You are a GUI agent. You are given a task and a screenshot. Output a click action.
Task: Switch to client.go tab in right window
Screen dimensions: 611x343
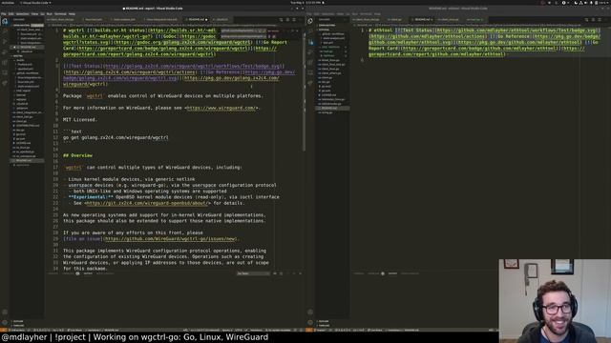pos(394,19)
